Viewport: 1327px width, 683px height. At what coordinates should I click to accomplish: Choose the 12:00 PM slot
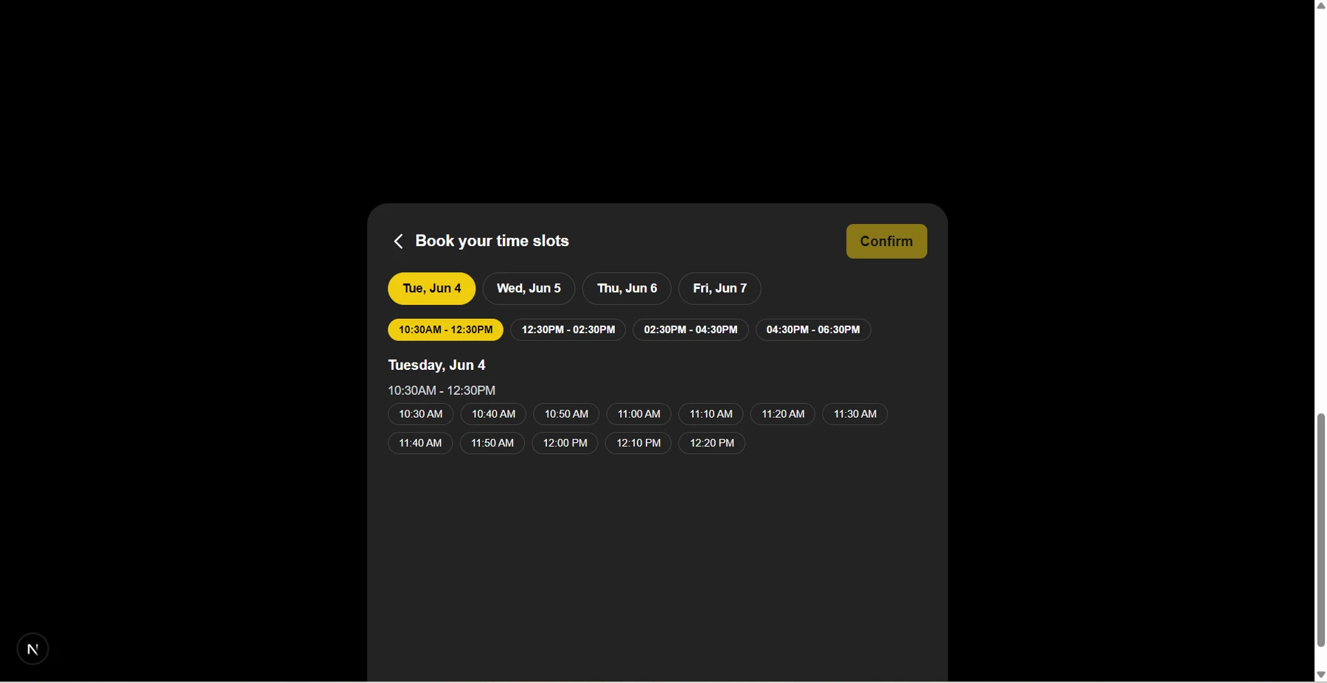coord(565,443)
